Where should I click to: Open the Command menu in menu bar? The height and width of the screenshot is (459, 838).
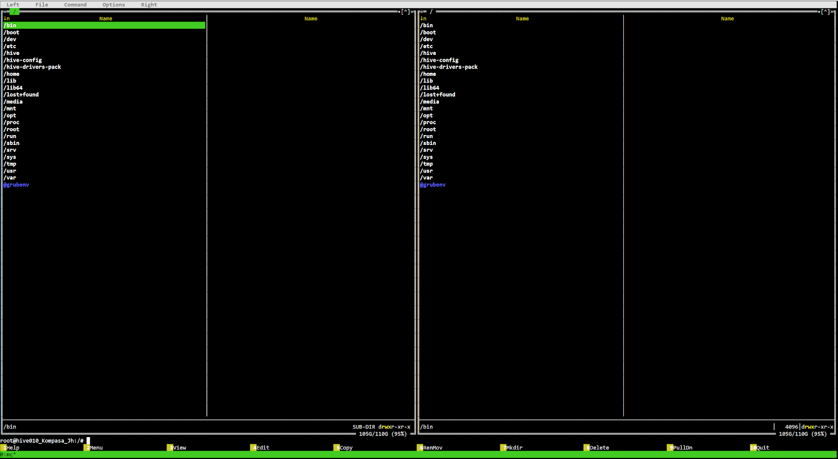[x=75, y=5]
